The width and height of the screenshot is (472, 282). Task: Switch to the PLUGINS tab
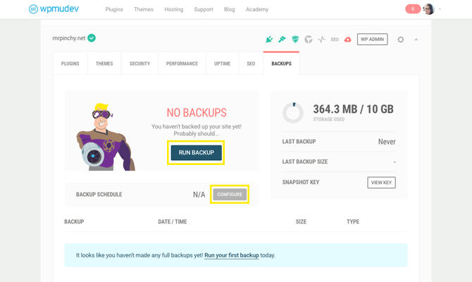70,63
